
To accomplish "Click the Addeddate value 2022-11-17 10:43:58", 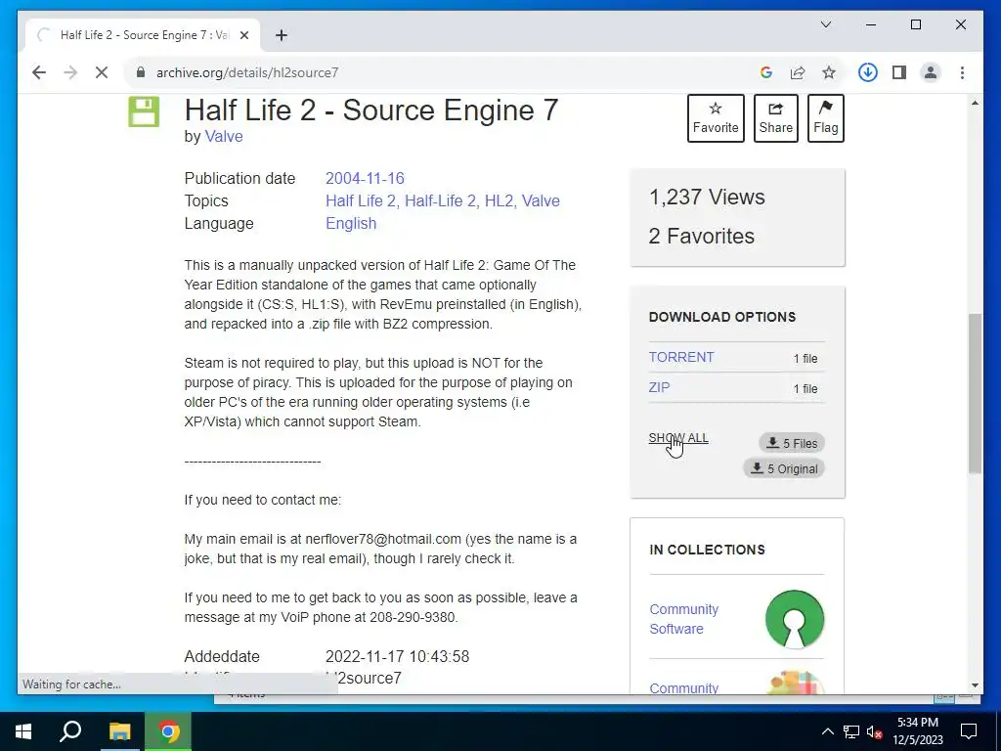I will [397, 656].
